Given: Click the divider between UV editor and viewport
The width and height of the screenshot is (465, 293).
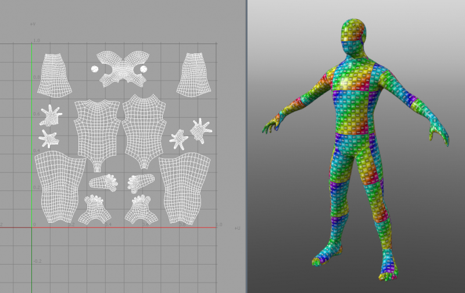Looking at the screenshot, I should [246, 145].
